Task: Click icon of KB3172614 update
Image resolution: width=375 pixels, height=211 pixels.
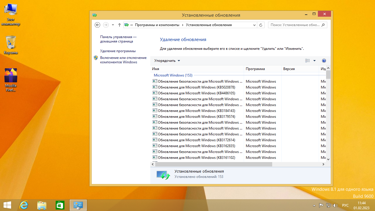Action: click(x=155, y=140)
